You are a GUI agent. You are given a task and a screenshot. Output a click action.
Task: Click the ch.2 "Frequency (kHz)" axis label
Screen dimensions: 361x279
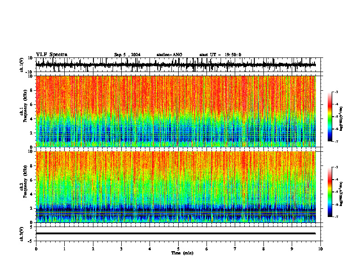[x=26, y=181]
